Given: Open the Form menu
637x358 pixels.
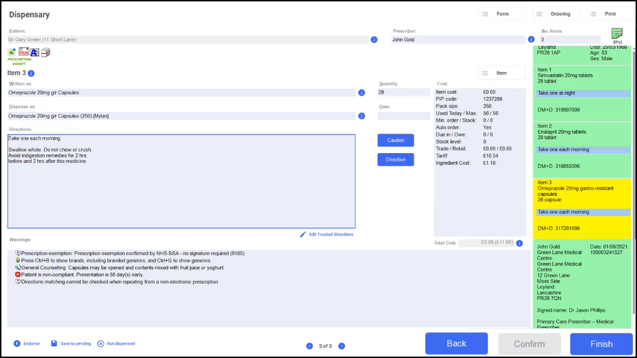Looking at the screenshot, I should click(502, 14).
